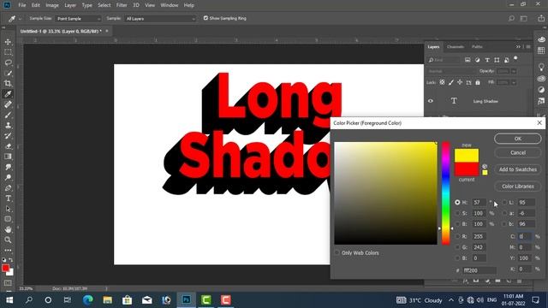This screenshot has height=308, width=548.
Task: Open the Fill slider dropdown arrow
Action: click(x=514, y=82)
